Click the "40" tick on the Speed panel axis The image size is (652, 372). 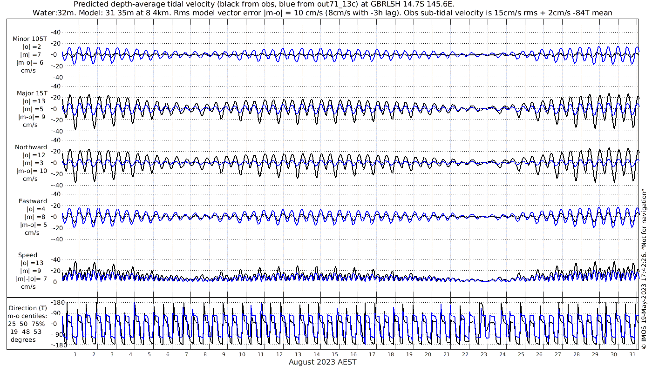57,259
